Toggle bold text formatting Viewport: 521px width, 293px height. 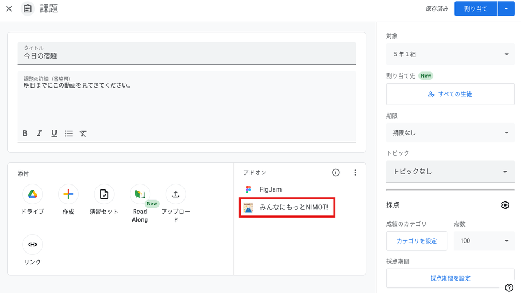coord(25,133)
